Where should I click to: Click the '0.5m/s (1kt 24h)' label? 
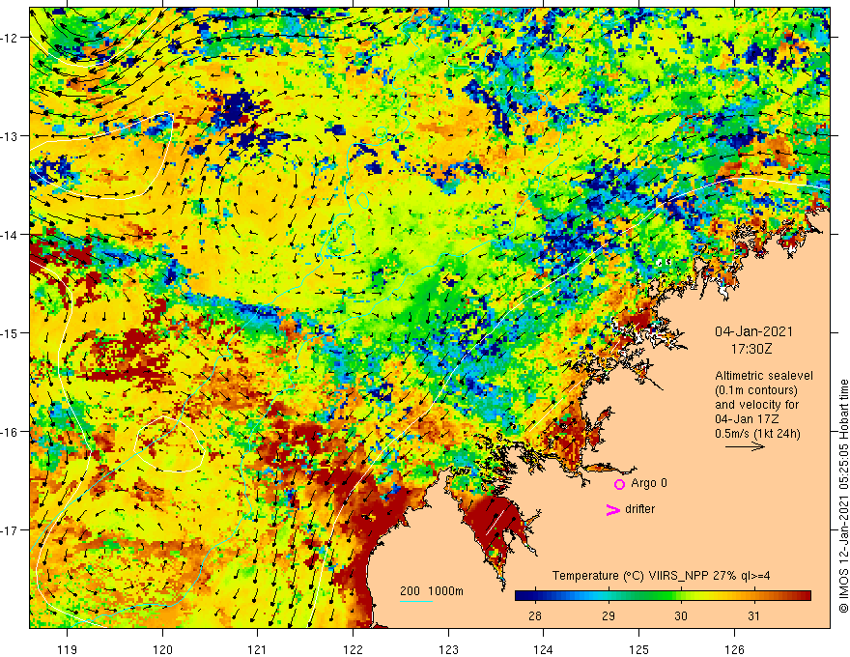pos(757,434)
